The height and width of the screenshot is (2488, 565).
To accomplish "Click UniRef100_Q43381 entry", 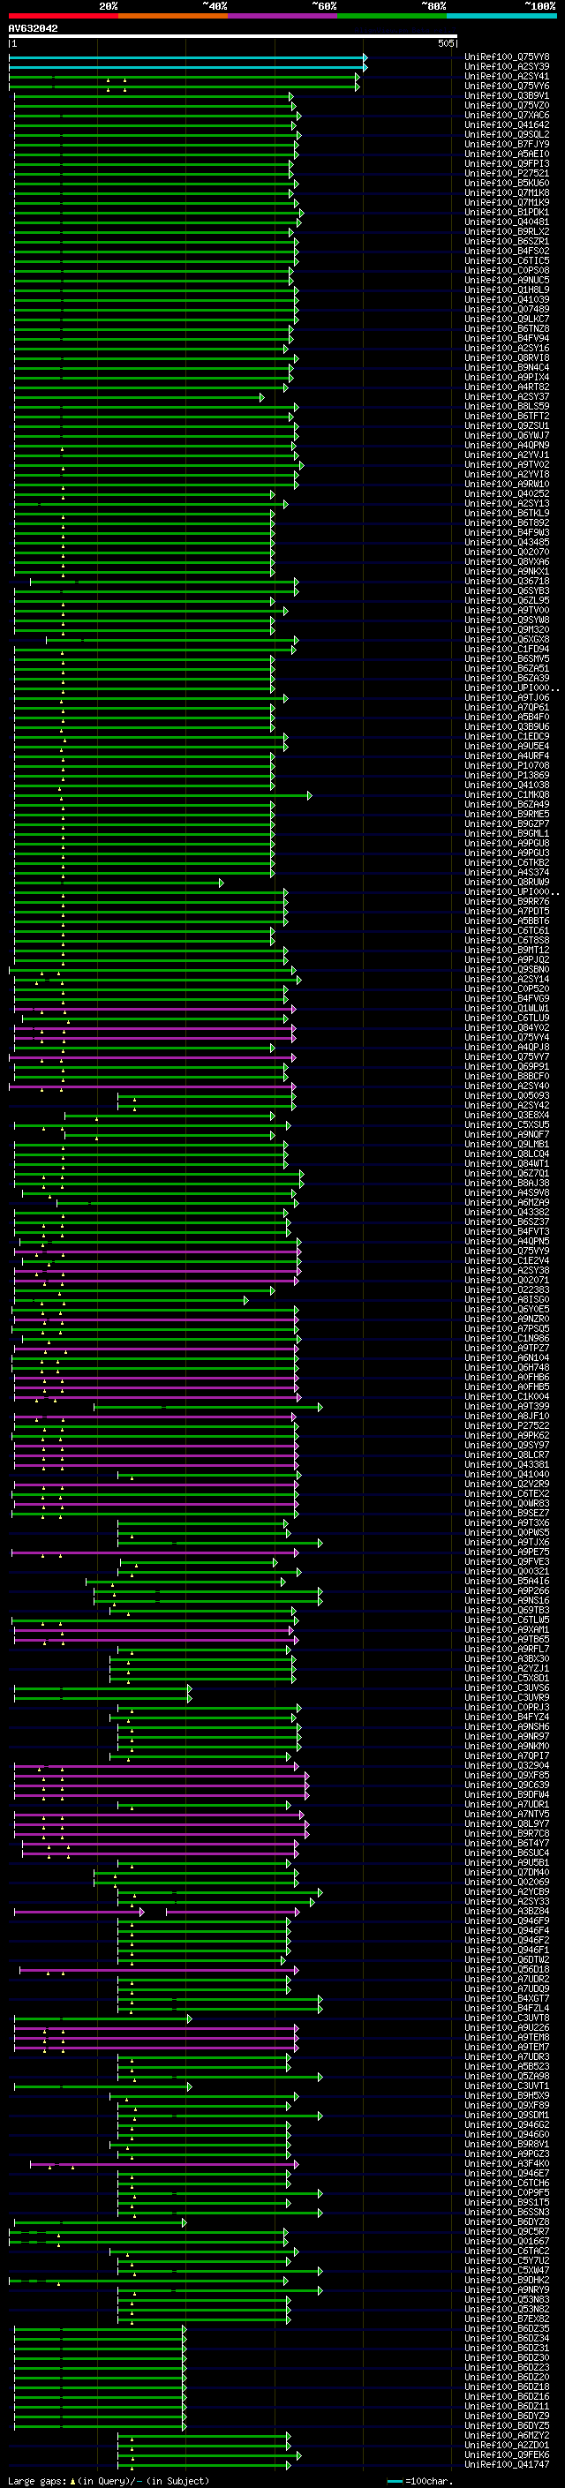I will click(507, 1464).
